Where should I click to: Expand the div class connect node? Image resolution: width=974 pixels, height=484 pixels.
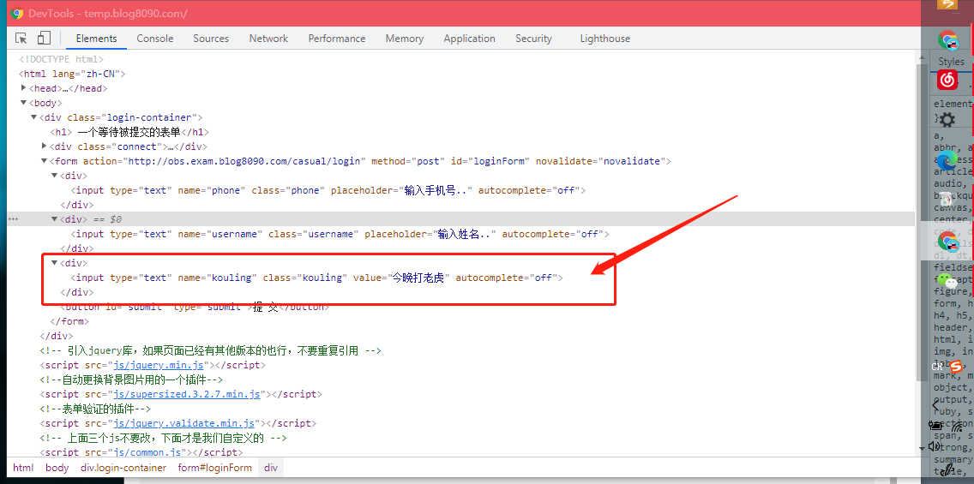point(44,146)
